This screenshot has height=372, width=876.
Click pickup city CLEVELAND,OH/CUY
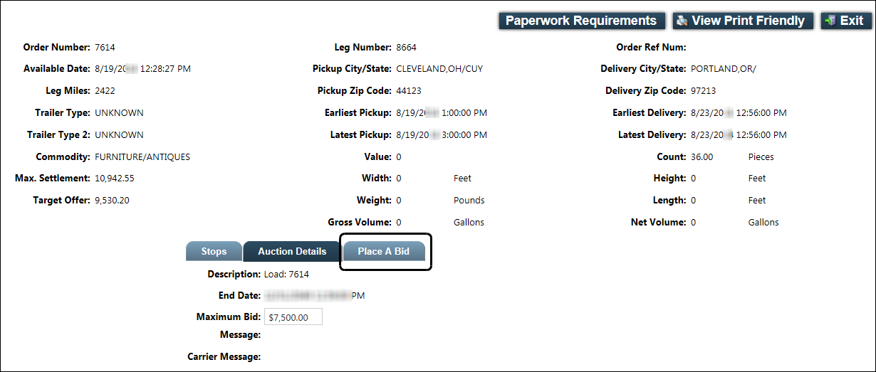[x=439, y=70]
